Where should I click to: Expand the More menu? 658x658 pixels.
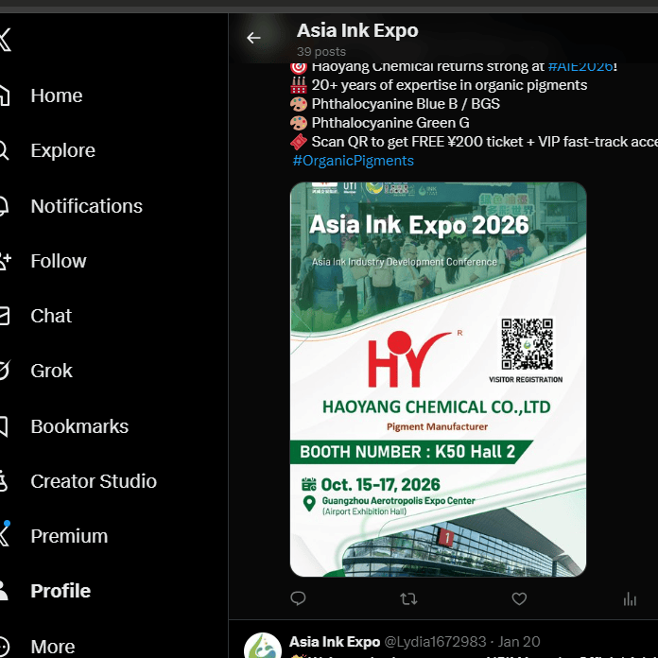coord(52,647)
